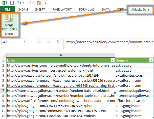The width and height of the screenshot is (154, 119).
Task: Open Insert Function with the fx icon
Action: point(58,42)
